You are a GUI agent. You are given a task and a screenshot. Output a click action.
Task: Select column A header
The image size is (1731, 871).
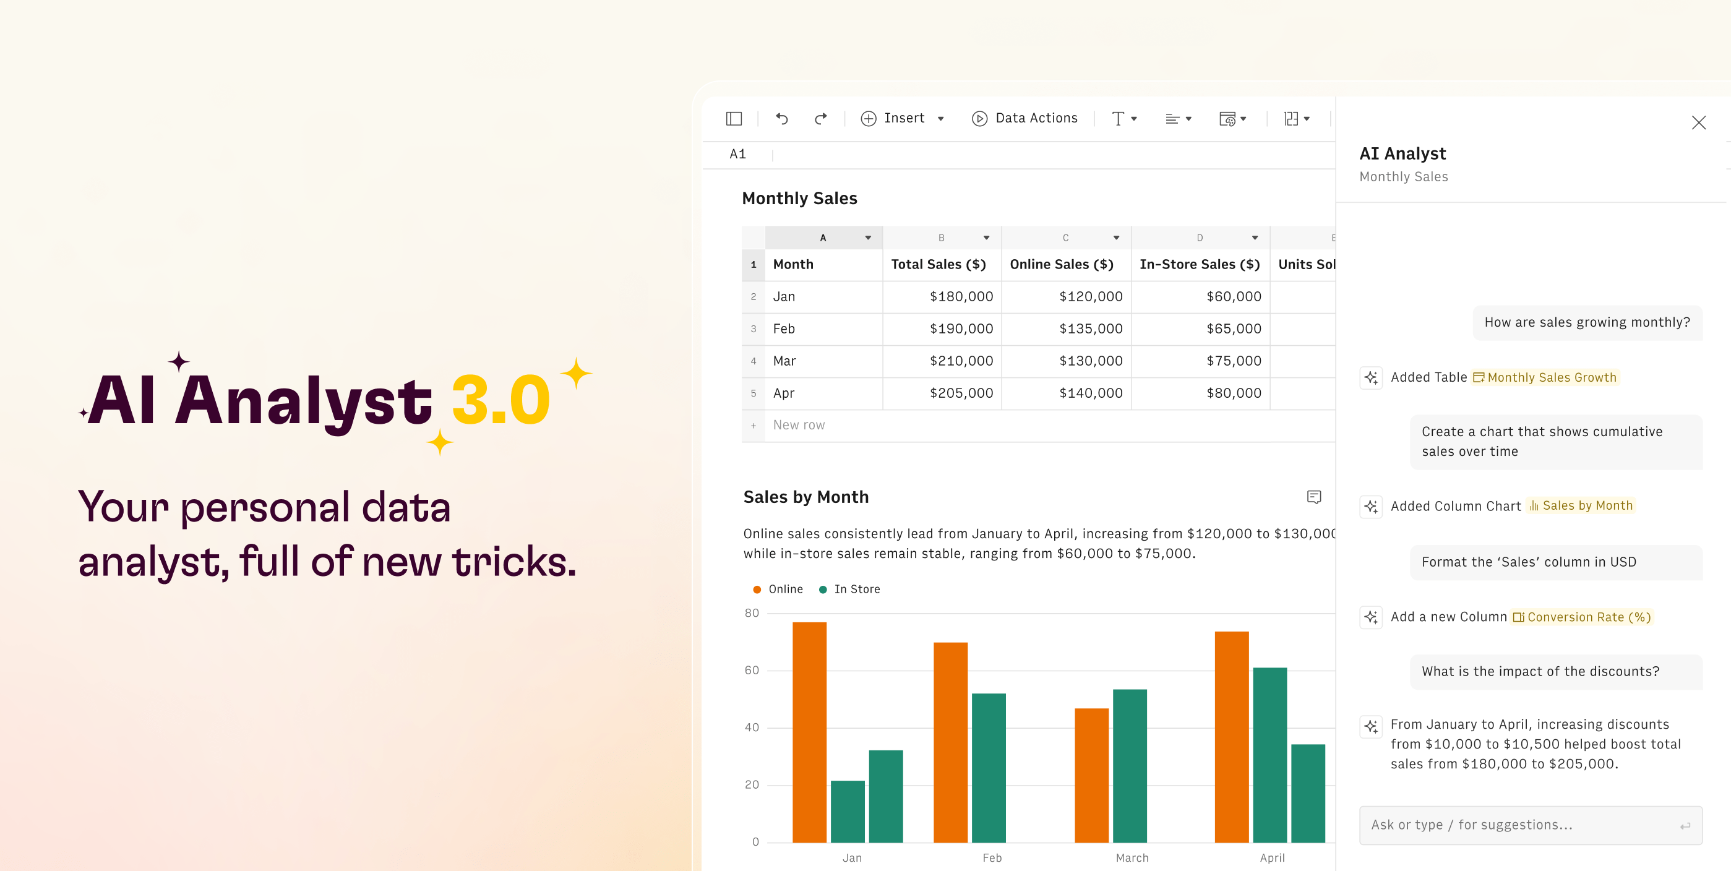pyautogui.click(x=823, y=238)
